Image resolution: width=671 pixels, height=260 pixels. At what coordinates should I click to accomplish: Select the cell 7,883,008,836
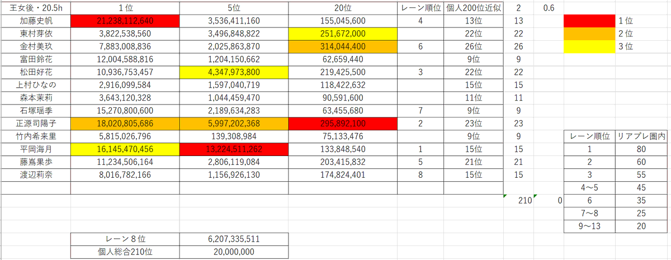point(125,46)
